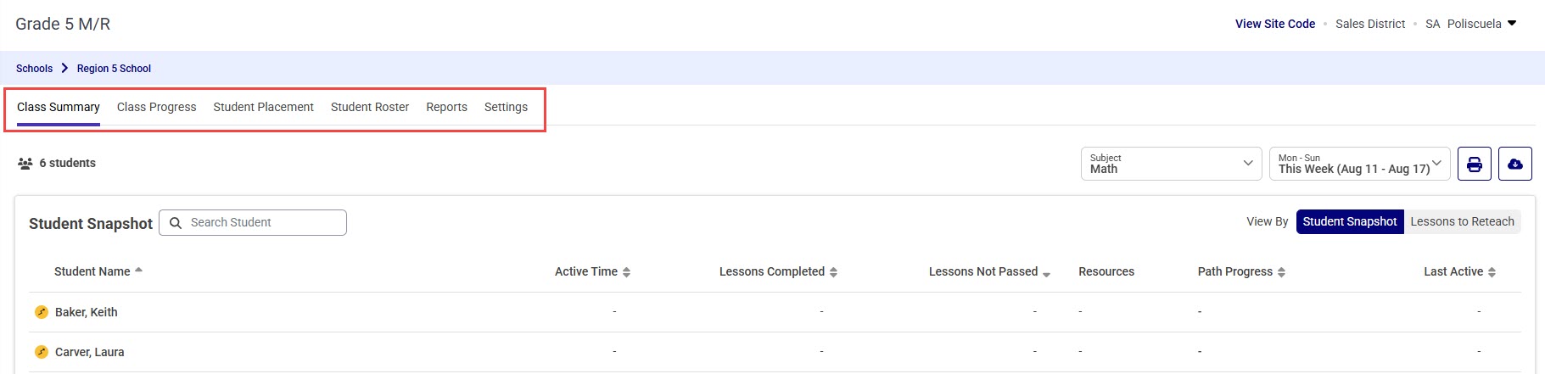
Task: Switch view to Lessons to Reteach
Action: tap(1462, 221)
